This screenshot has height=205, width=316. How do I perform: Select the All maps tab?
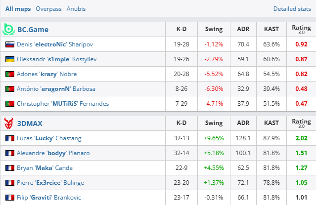click(17, 9)
